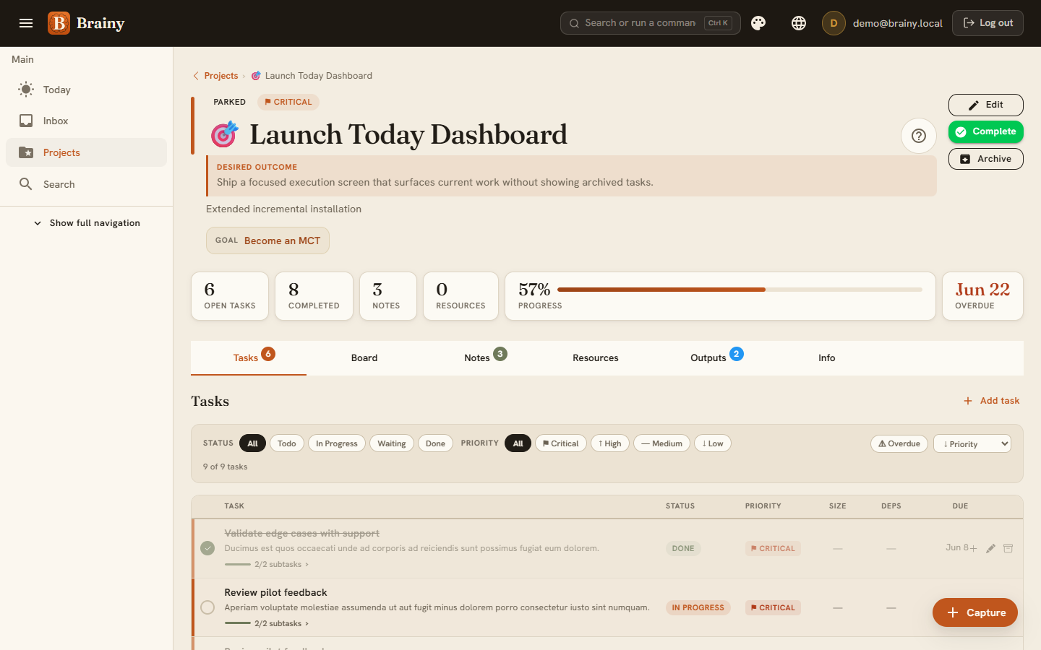Filter status by Done
The width and height of the screenshot is (1041, 650).
point(435,443)
